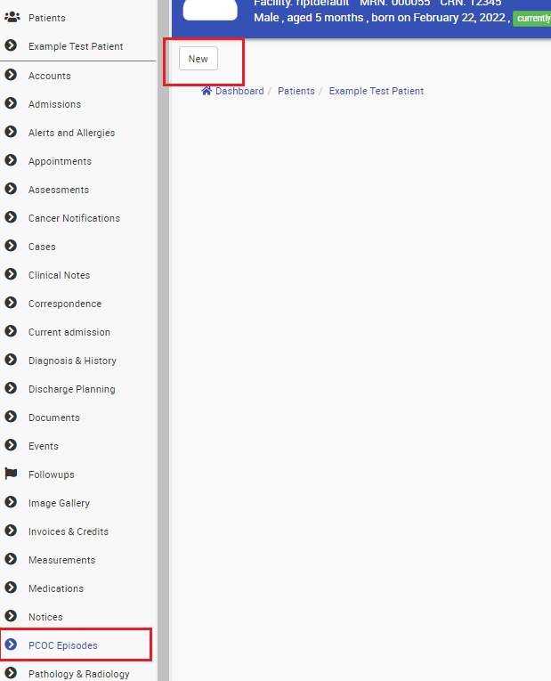Click the arrow icon beside Measurements

pyautogui.click(x=11, y=559)
